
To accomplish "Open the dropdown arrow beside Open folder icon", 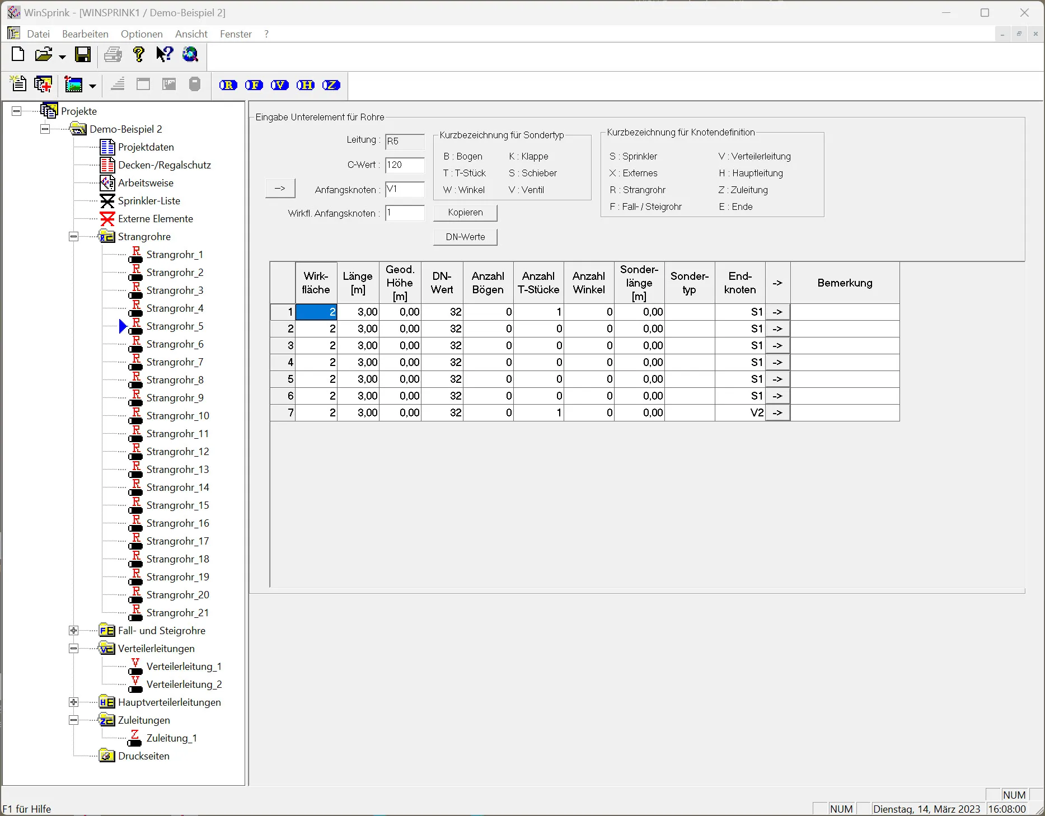I will pyautogui.click(x=62, y=56).
